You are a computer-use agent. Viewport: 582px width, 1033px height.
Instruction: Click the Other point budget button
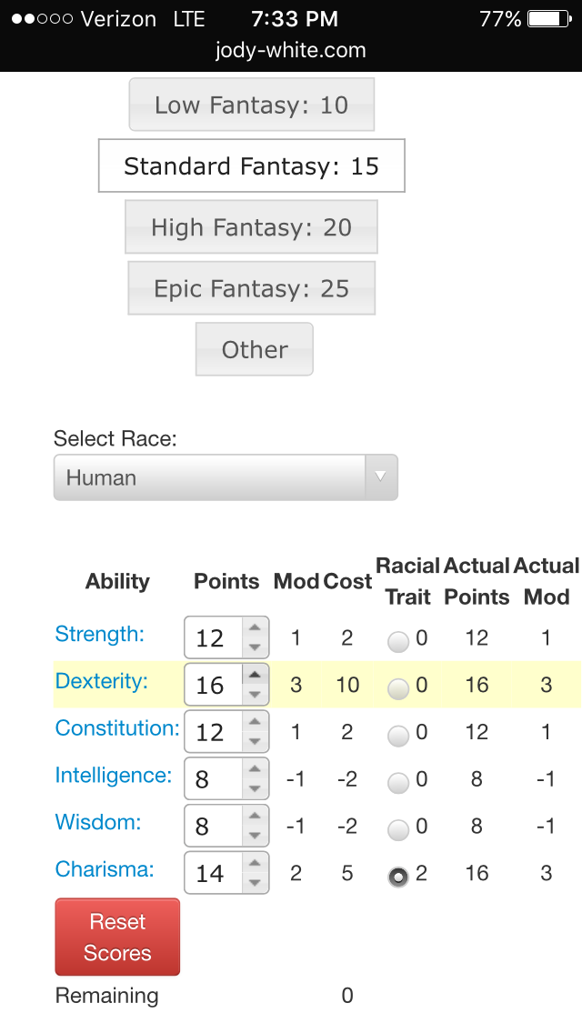coord(255,350)
